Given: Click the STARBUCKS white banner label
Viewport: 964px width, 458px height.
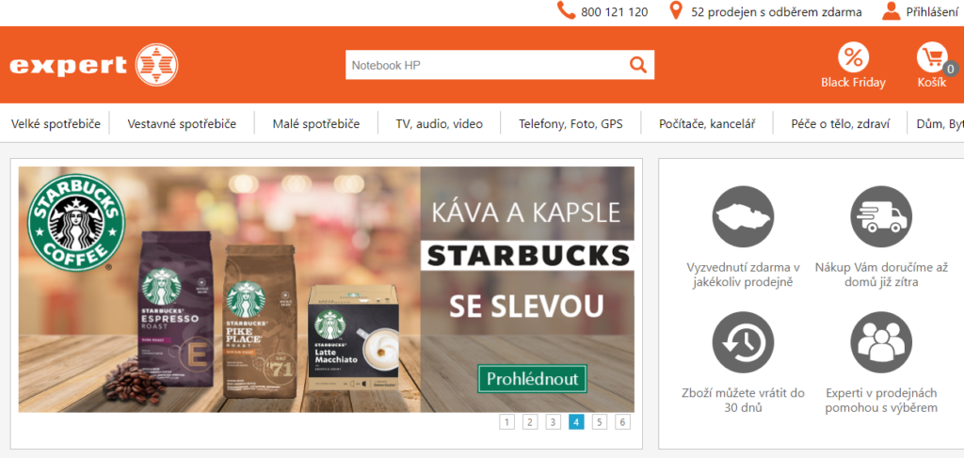Looking at the screenshot, I should pyautogui.click(x=527, y=256).
